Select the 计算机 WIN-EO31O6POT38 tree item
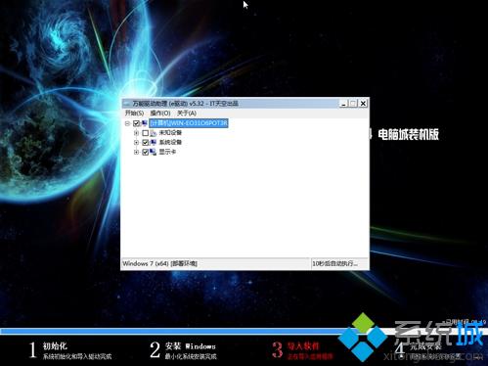The height and width of the screenshot is (366, 488). (x=189, y=123)
